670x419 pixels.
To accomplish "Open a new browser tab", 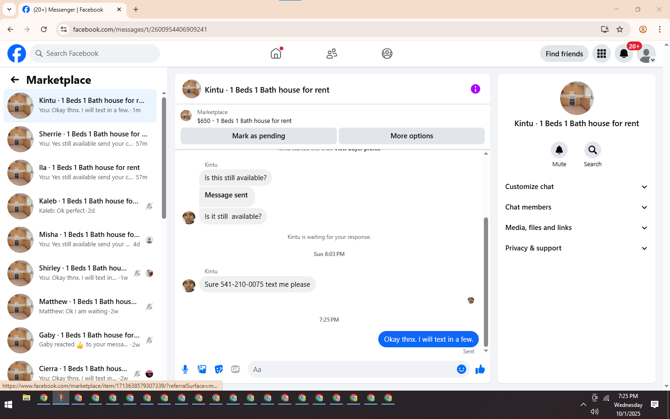I will 136,9.
